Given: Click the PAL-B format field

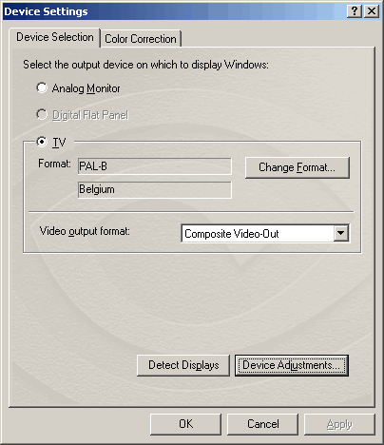Looking at the screenshot, I should pyautogui.click(x=155, y=166).
